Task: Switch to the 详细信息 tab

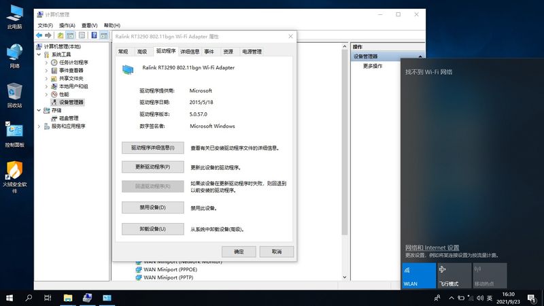Action: click(190, 52)
